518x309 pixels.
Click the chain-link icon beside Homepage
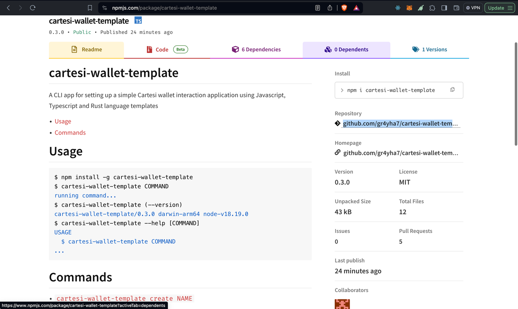[x=338, y=152]
